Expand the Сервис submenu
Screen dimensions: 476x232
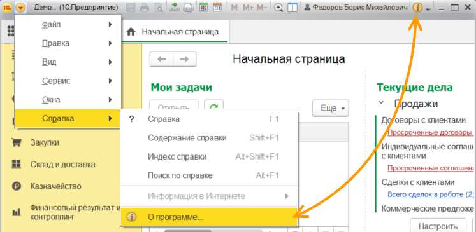click(68, 81)
